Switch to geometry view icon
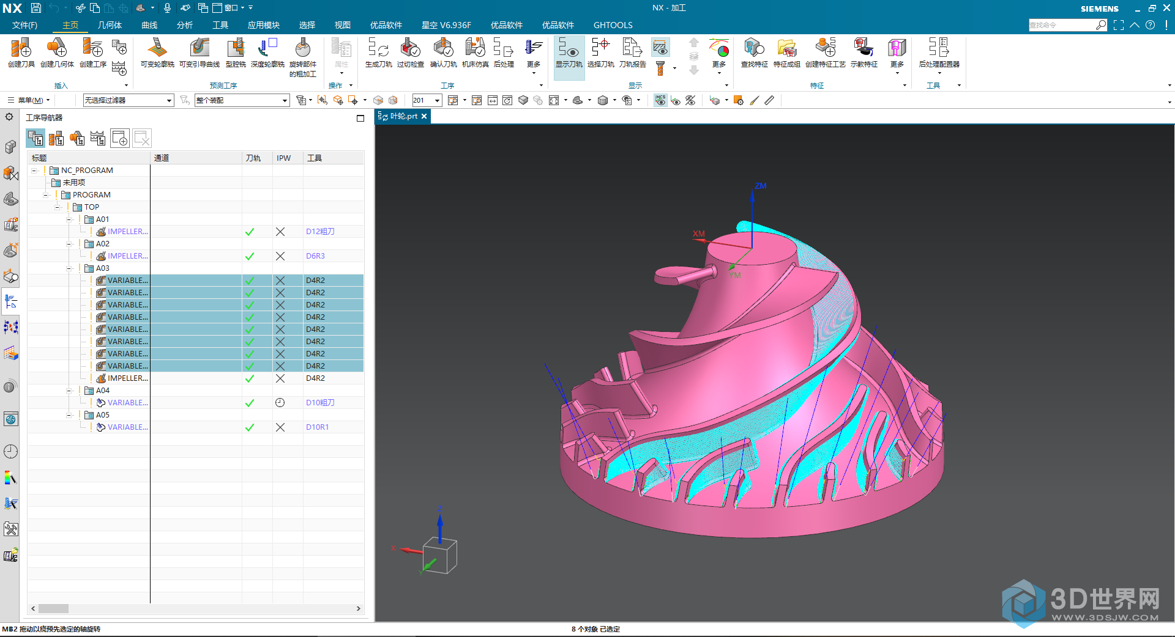The width and height of the screenshot is (1175, 637). (x=77, y=139)
